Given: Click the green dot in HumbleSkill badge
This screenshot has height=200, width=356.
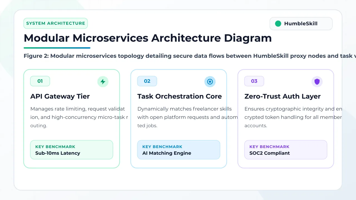Looking at the screenshot, I should point(278,24).
